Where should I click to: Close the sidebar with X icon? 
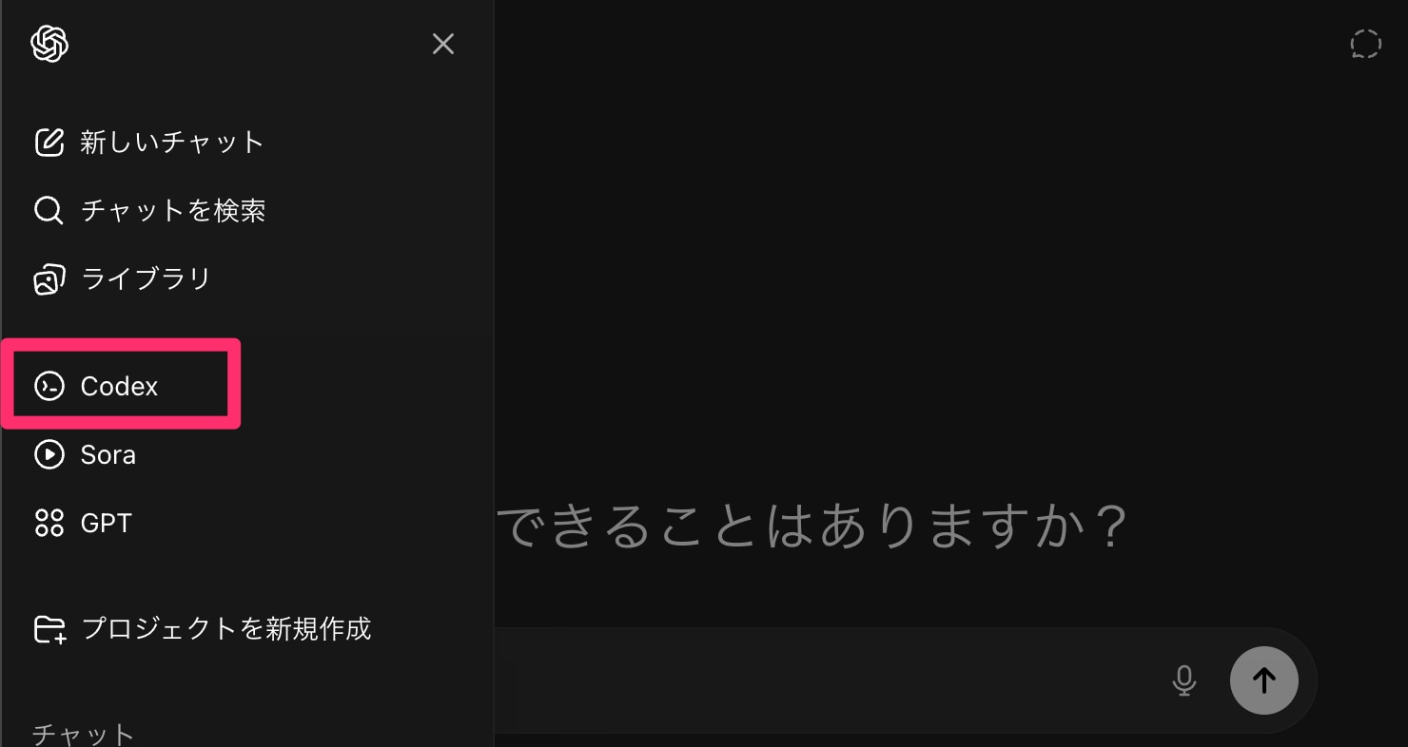click(443, 44)
